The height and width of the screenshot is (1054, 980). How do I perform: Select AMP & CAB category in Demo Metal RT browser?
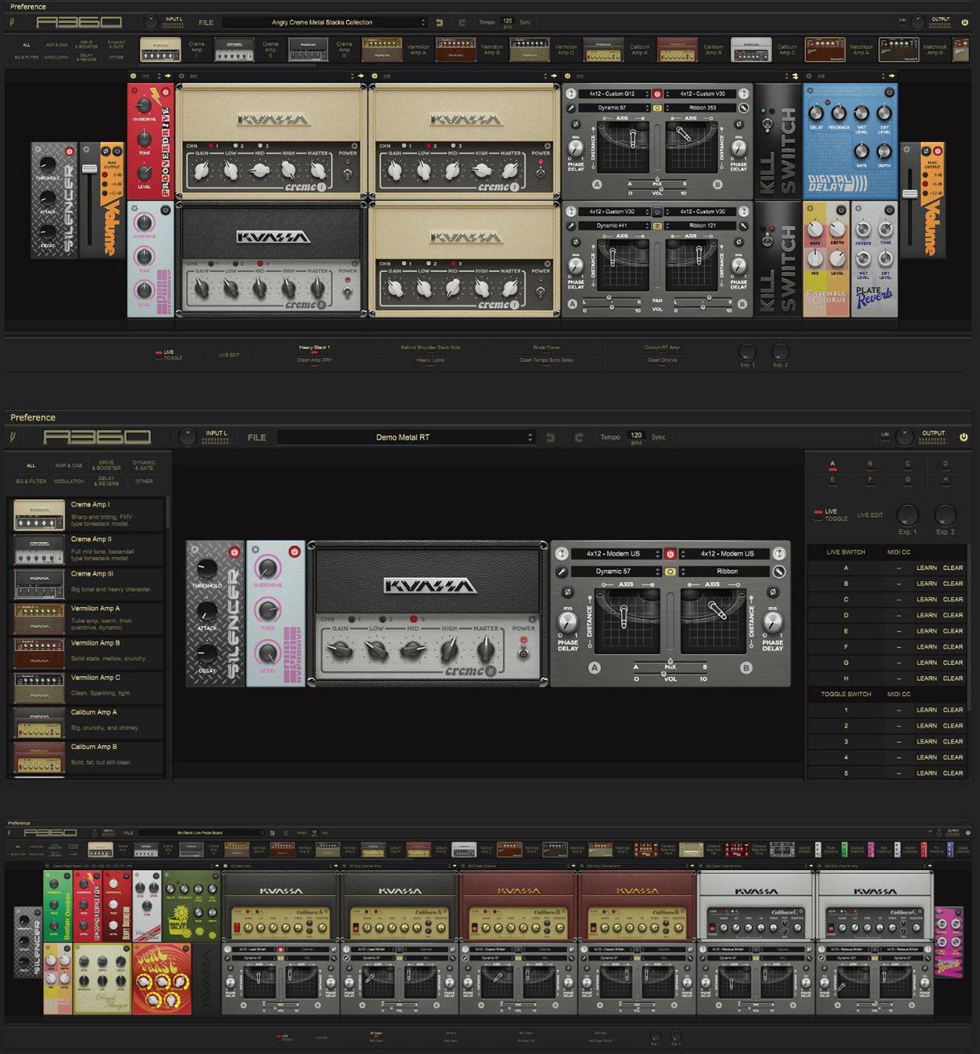pos(69,465)
